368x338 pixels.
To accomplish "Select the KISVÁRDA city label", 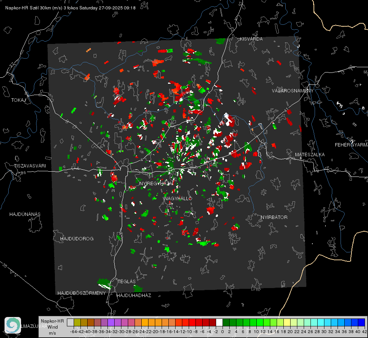I will (x=251, y=39).
